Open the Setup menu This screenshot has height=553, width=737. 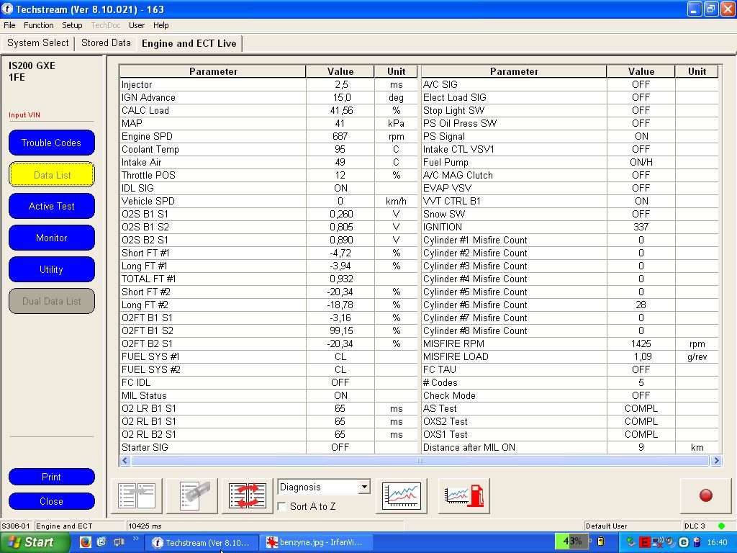72,25
